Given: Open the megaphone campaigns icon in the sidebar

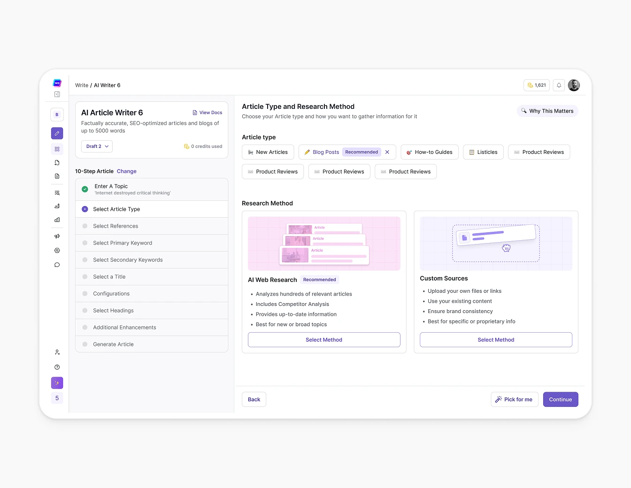Looking at the screenshot, I should [57, 236].
